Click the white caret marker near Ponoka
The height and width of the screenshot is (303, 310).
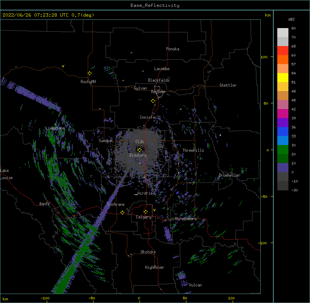[132, 53]
